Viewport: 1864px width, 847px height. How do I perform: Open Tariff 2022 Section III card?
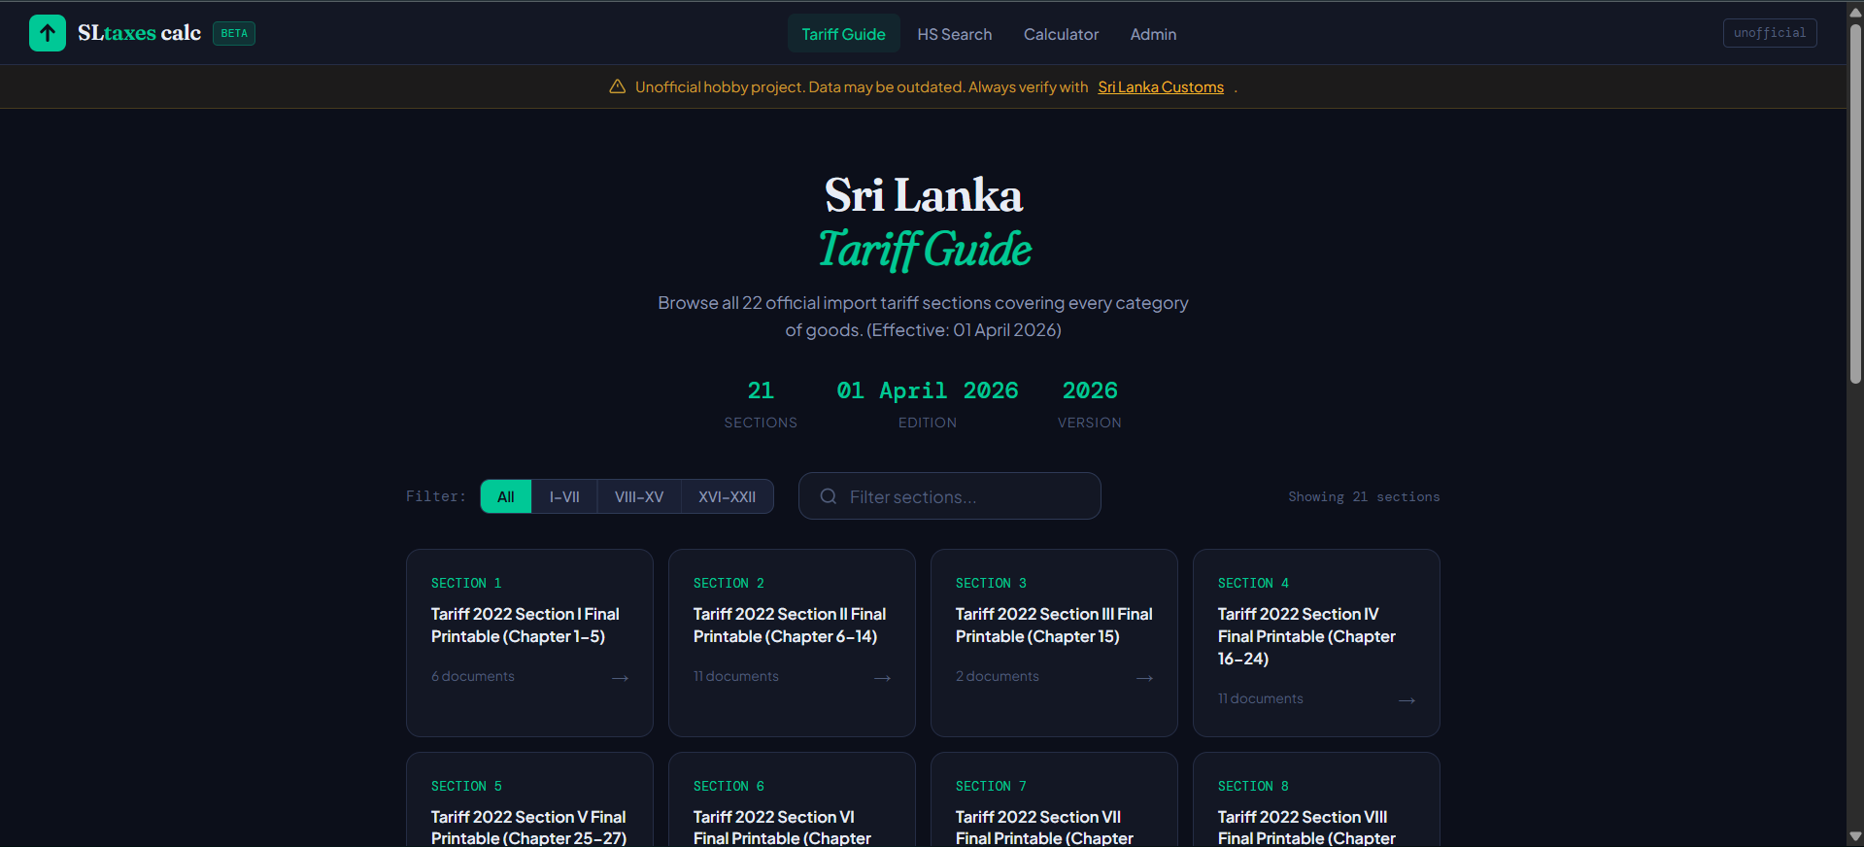tap(1054, 643)
